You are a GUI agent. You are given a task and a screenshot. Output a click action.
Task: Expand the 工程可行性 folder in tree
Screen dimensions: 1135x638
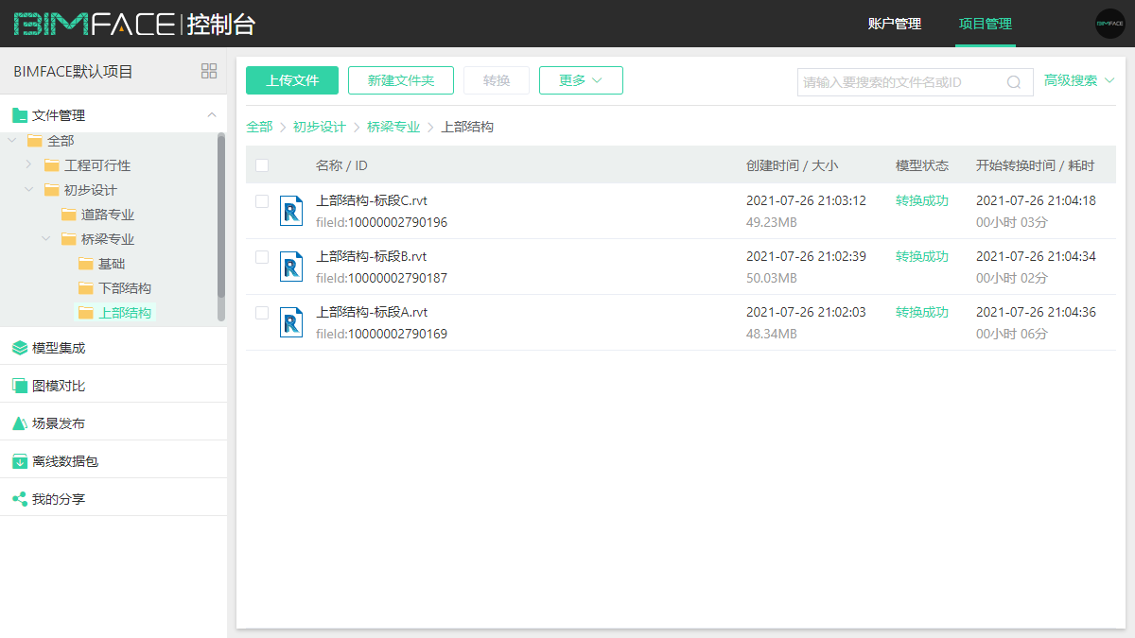[x=28, y=165]
